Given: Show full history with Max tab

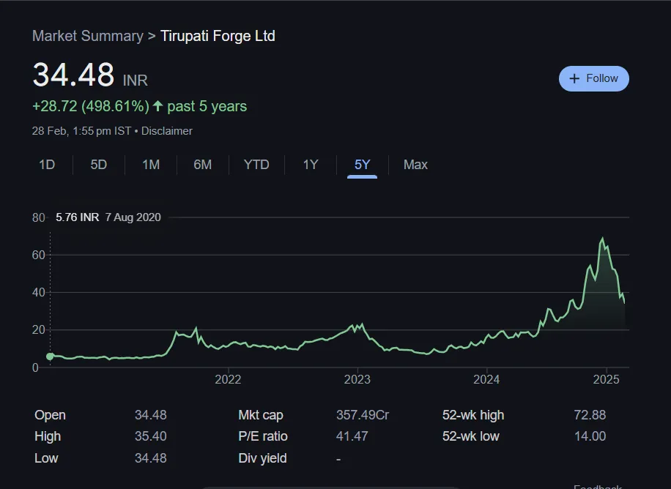Looking at the screenshot, I should click(415, 165).
